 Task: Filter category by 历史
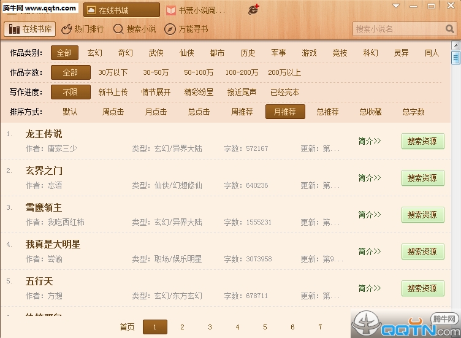click(x=248, y=53)
